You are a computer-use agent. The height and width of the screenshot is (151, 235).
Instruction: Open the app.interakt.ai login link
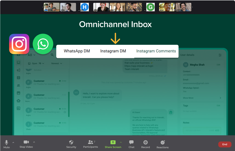(x=139, y=66)
